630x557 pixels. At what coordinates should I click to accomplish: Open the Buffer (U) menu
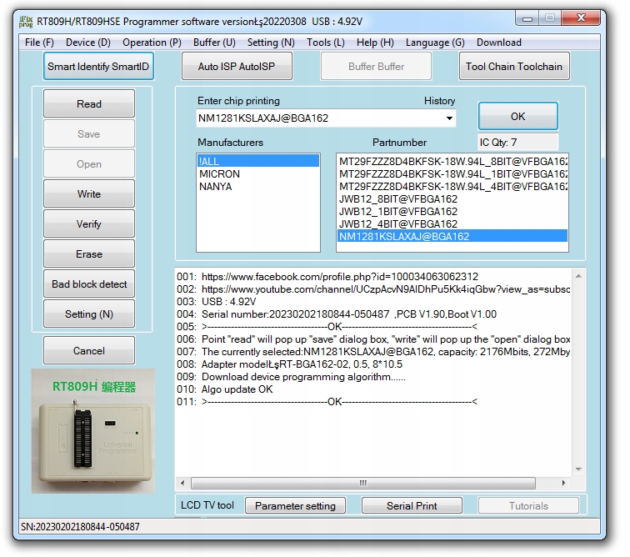(214, 43)
